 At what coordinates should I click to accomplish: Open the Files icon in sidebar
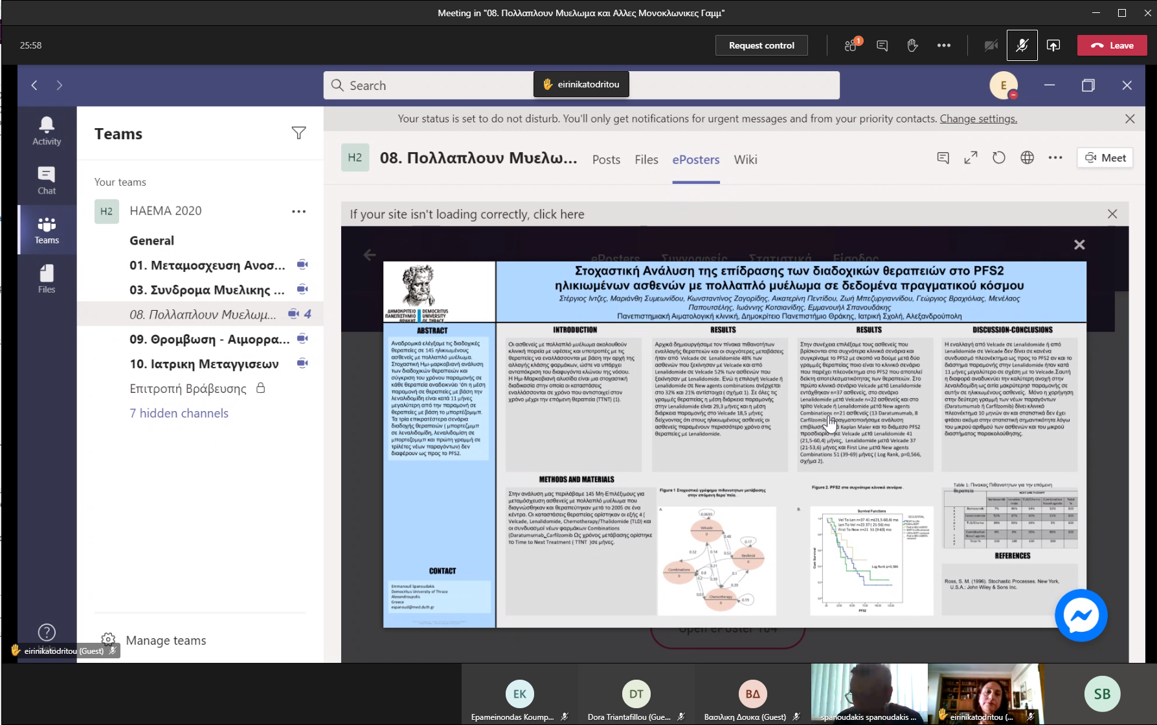[47, 279]
